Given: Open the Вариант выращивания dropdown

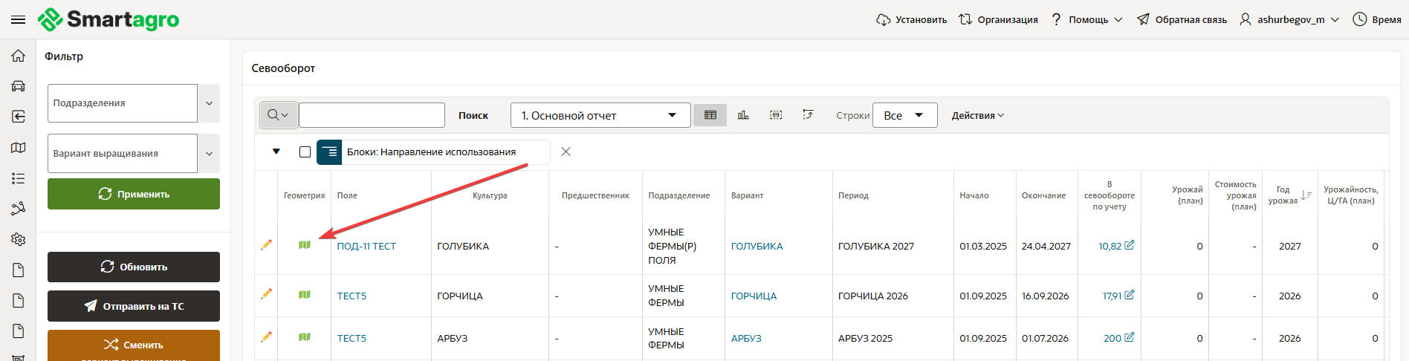Looking at the screenshot, I should [x=209, y=154].
